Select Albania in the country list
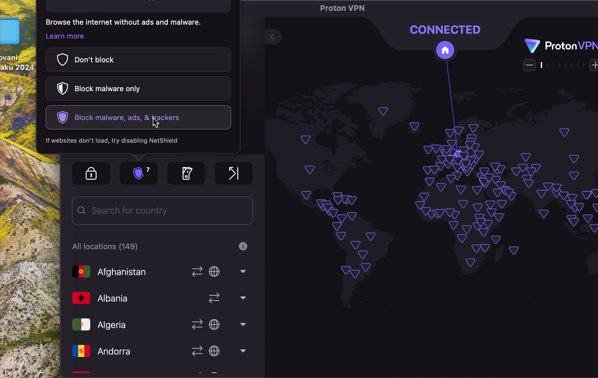This screenshot has height=378, width=598. click(x=162, y=298)
